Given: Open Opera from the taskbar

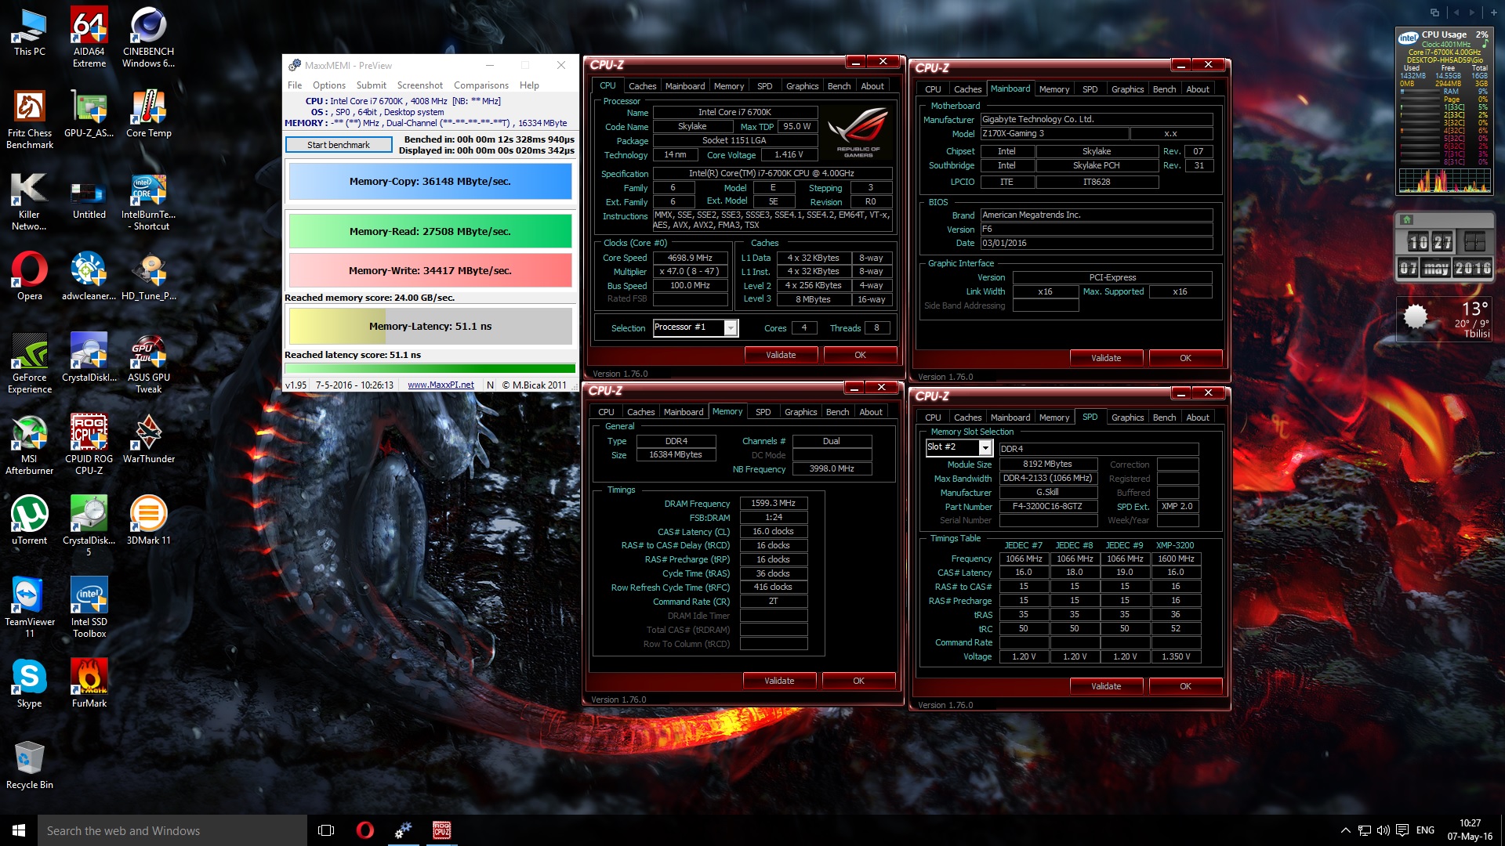Looking at the screenshot, I should (x=364, y=830).
